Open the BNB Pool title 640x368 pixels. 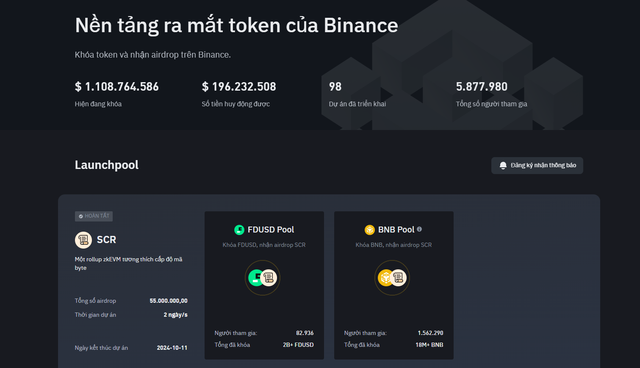pos(396,230)
